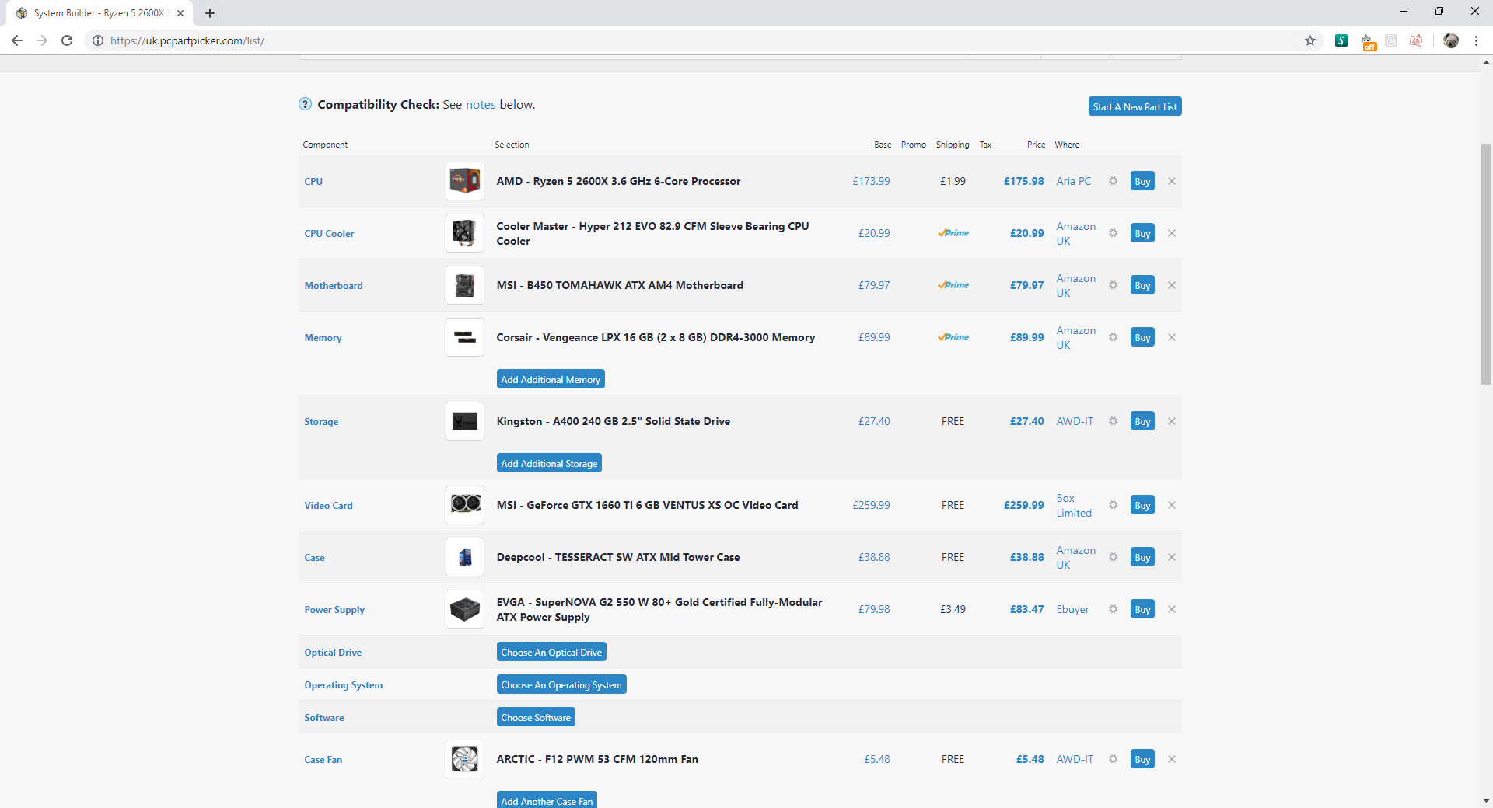Open settings gear for the Power Supply row
Viewport: 1493px width, 808px height.
(x=1113, y=609)
